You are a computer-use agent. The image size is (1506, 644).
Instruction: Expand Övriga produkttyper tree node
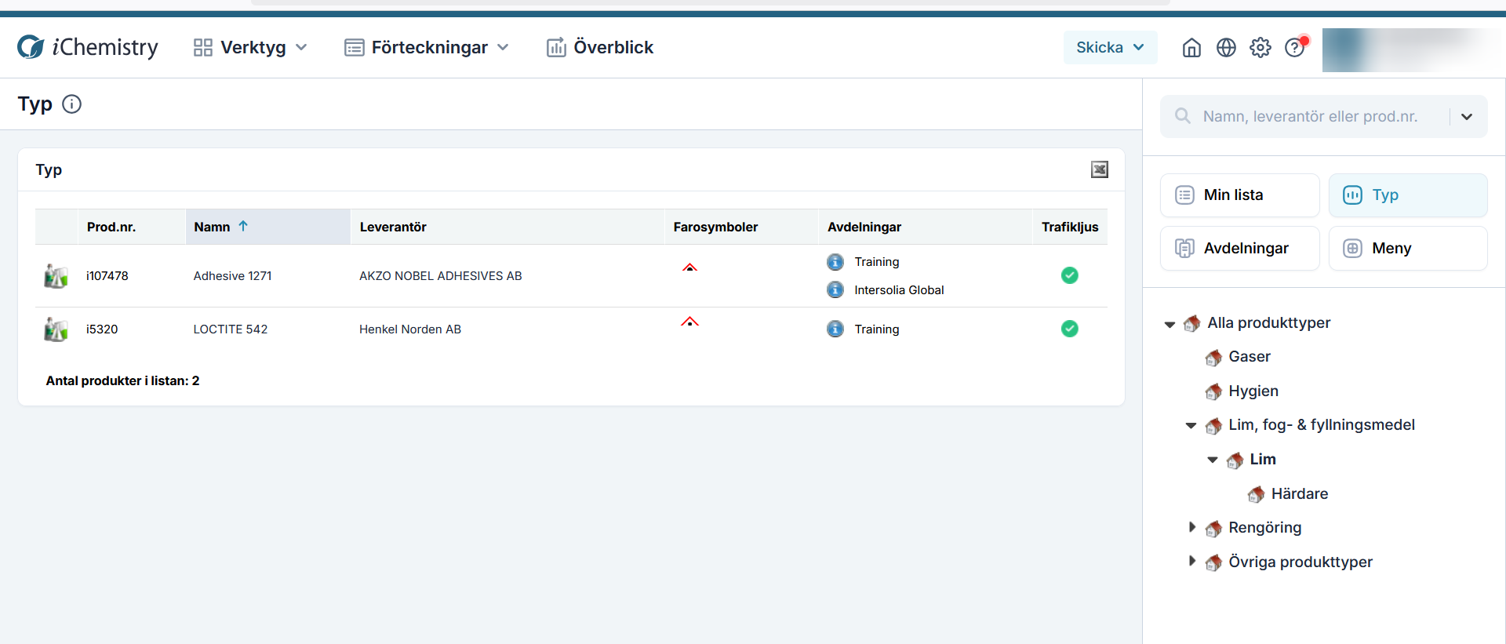click(x=1191, y=561)
